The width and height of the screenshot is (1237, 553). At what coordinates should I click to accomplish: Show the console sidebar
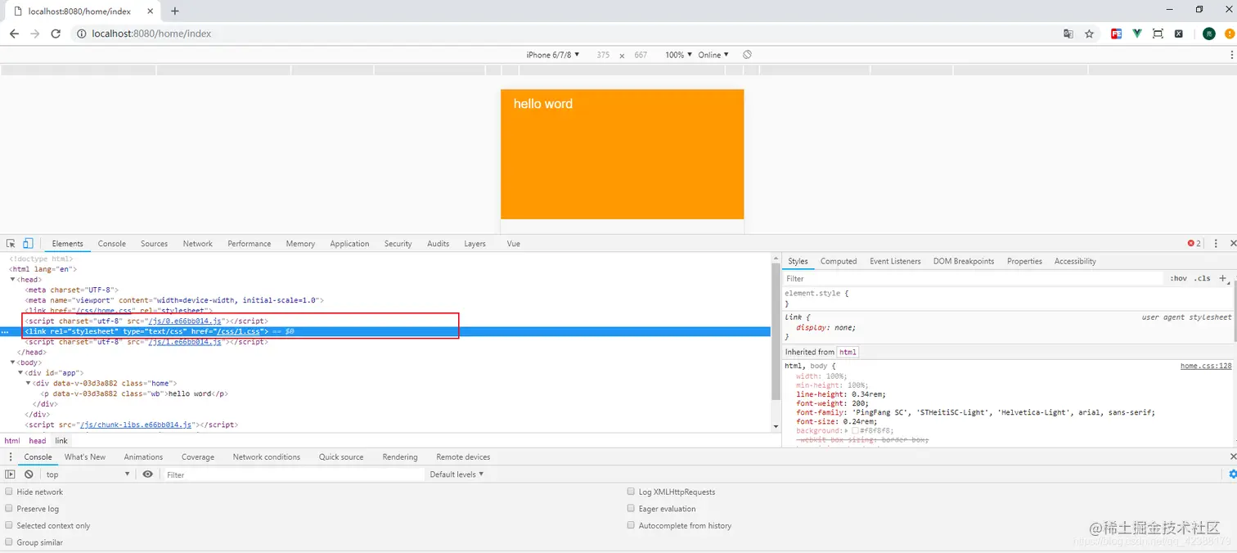click(x=11, y=474)
